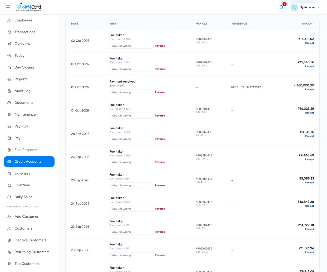
Task: Click the Overview chart icon
Action: pos(9,44)
